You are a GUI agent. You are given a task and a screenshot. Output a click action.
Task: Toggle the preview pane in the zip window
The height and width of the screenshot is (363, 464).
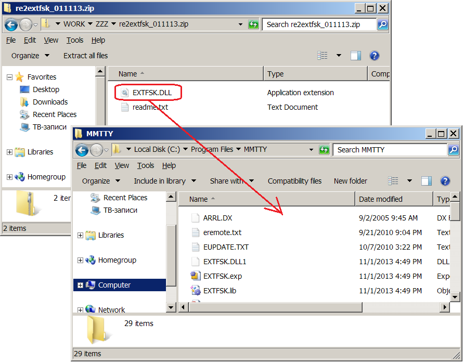click(356, 55)
